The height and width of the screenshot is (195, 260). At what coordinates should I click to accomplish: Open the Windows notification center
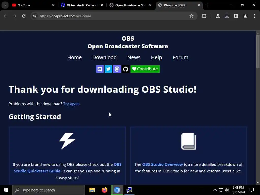pos(252,190)
